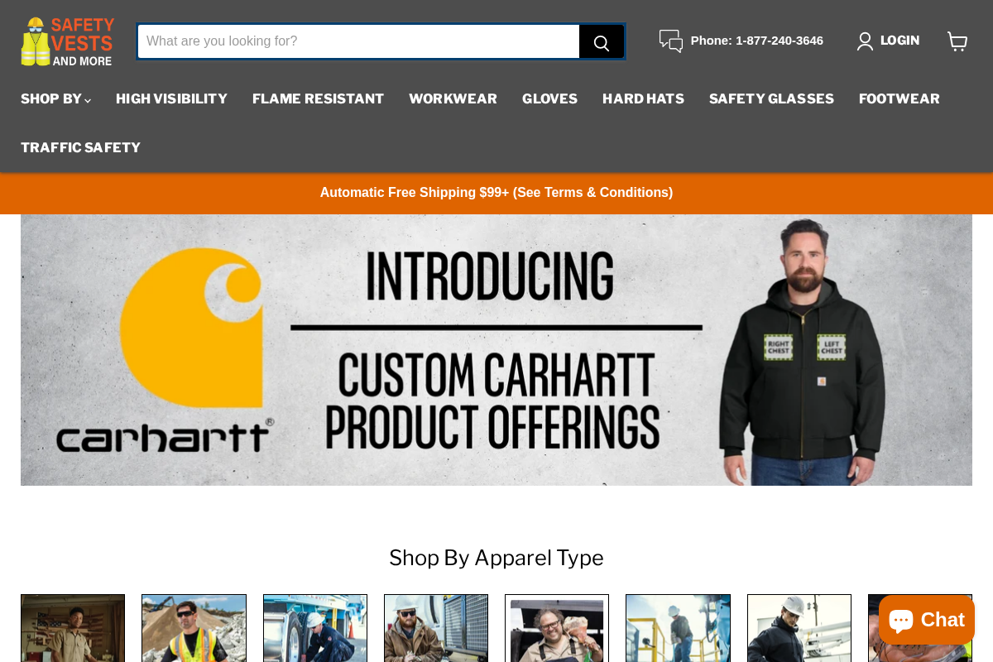Screen dimensions: 993x662
Task: Select the High Visibility menu item
Action: (171, 98)
